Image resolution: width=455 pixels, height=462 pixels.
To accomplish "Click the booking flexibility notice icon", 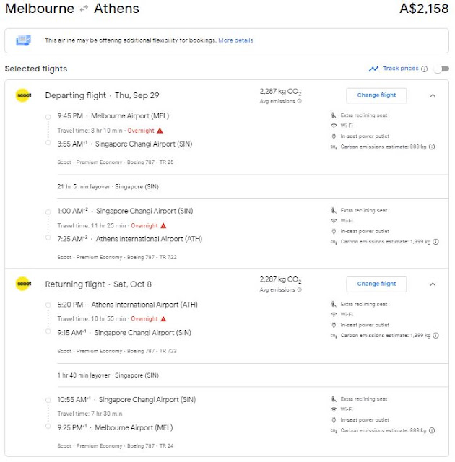I will tap(24, 40).
